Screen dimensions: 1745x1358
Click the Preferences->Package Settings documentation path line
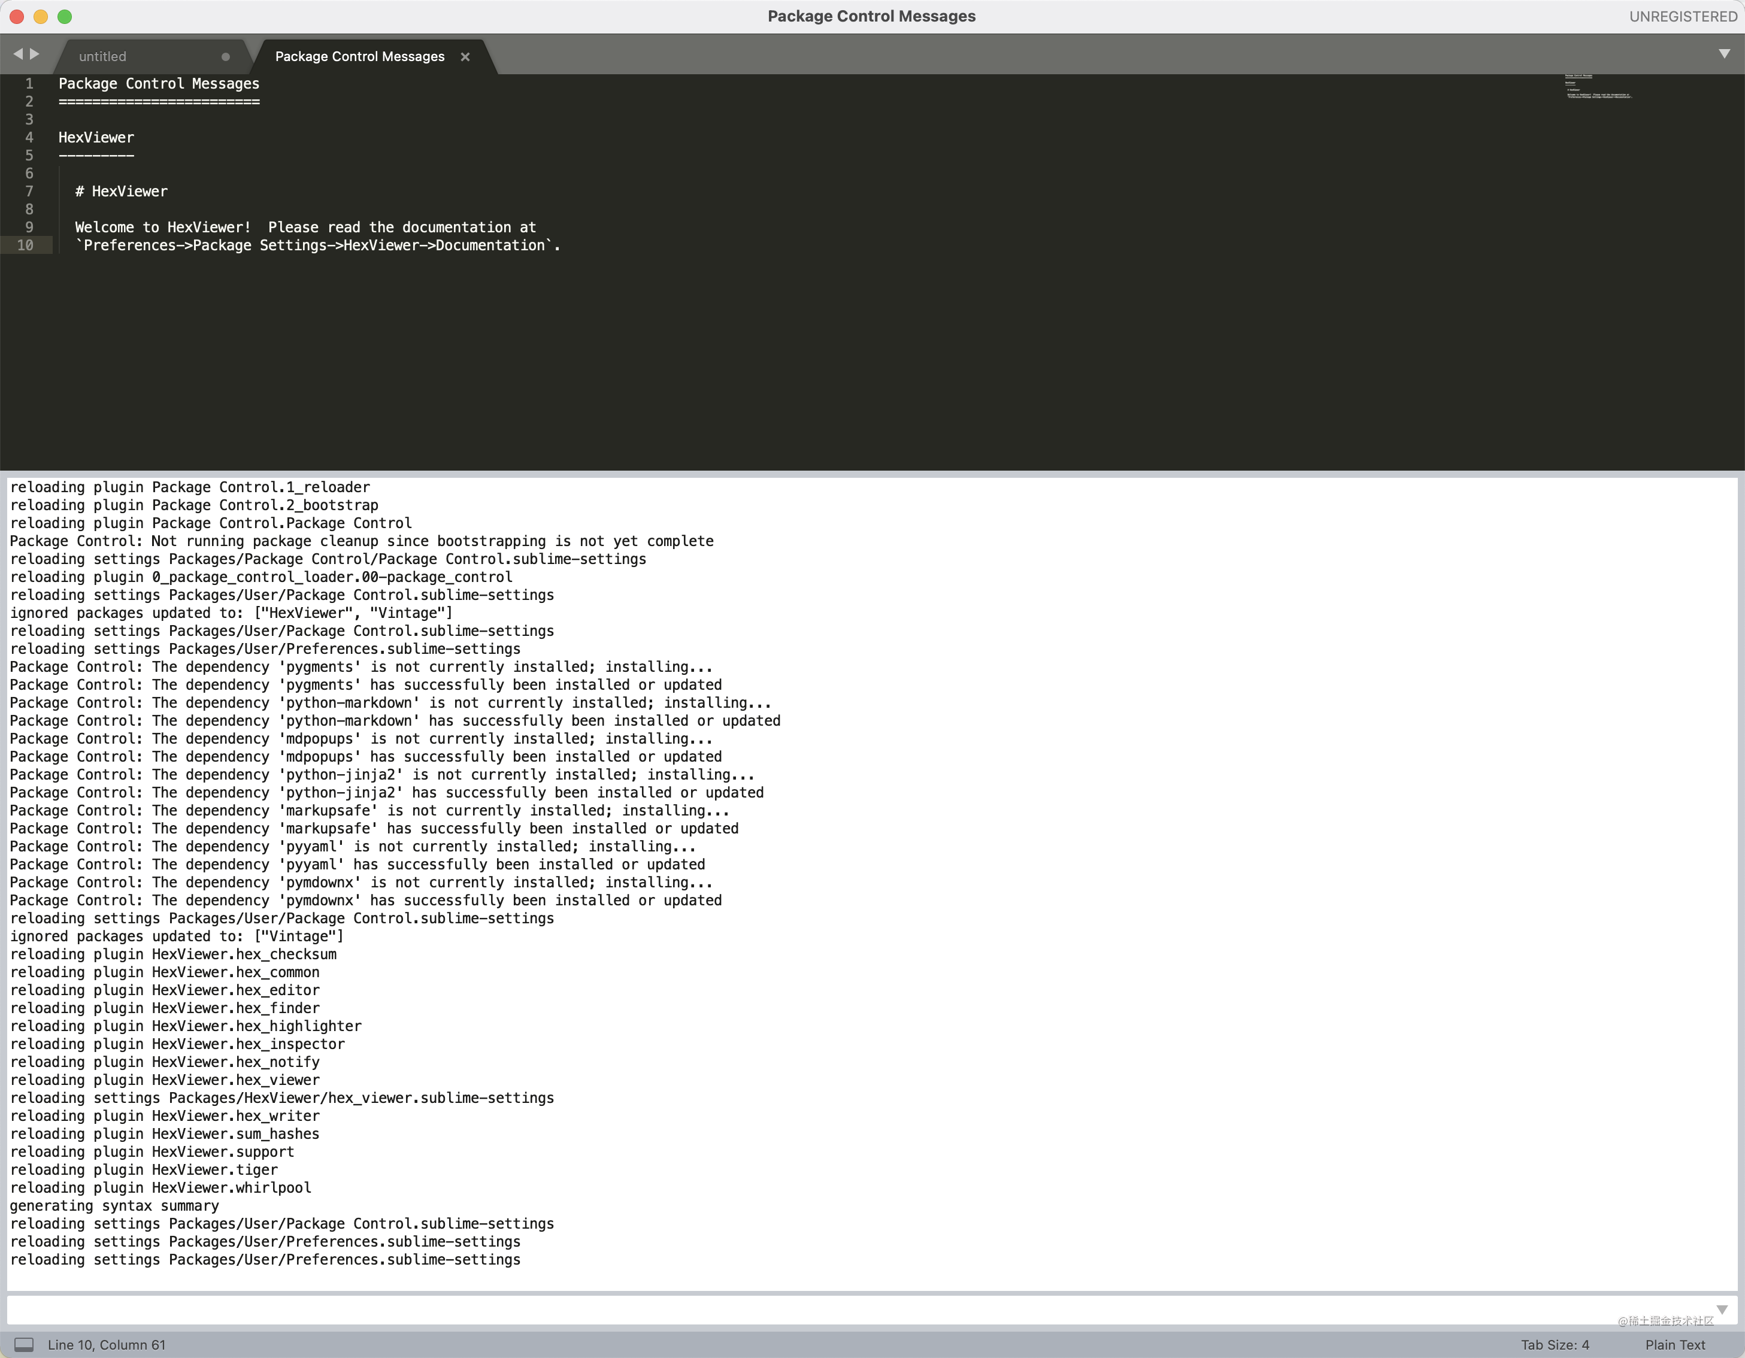[318, 245]
